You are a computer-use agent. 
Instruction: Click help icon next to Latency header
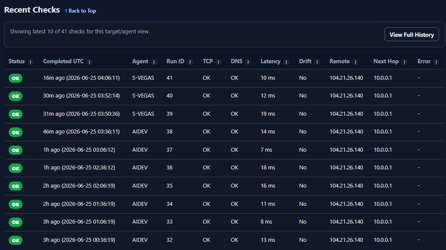click(286, 62)
